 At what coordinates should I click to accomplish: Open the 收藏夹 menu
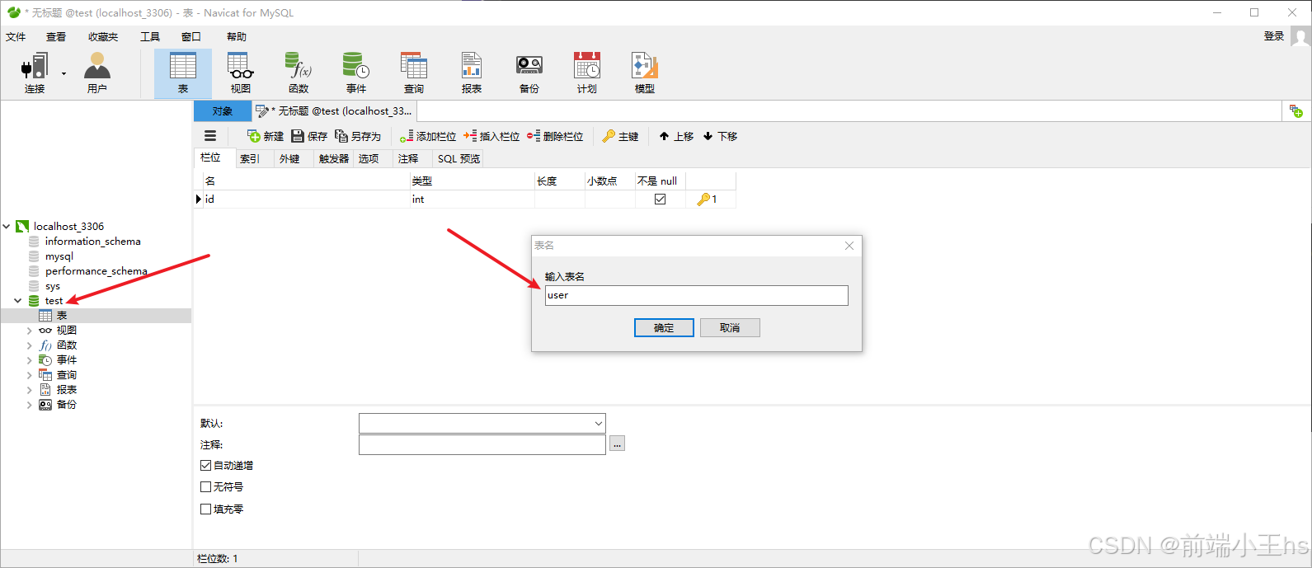pos(103,37)
